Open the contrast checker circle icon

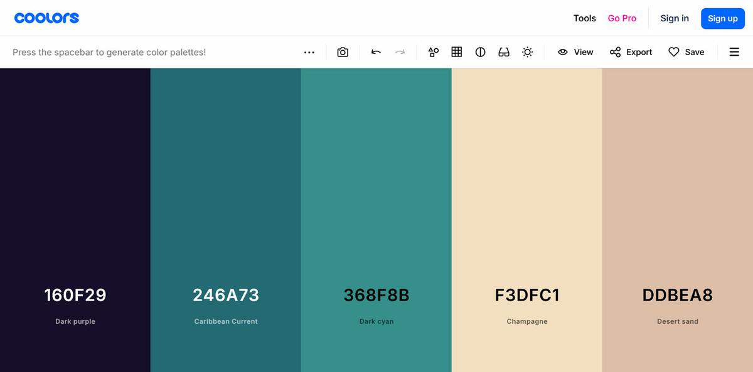480,52
